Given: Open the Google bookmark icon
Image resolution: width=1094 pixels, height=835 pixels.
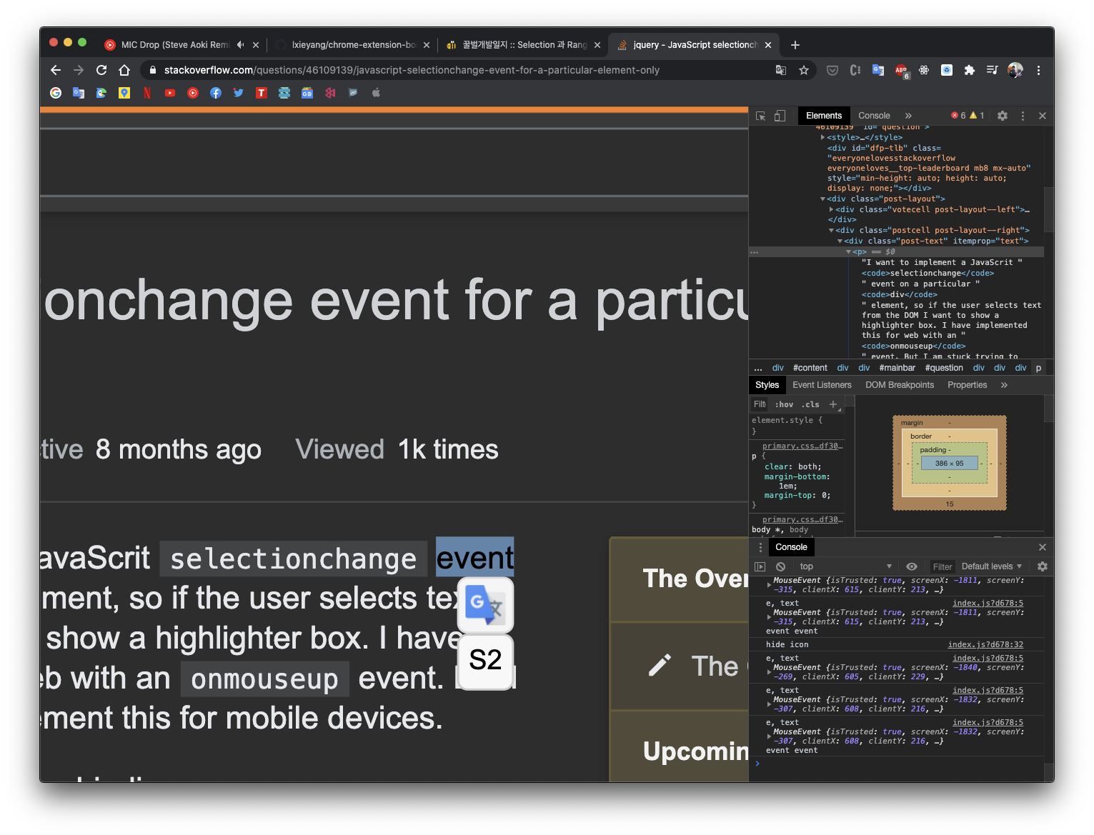Looking at the screenshot, I should click(56, 93).
